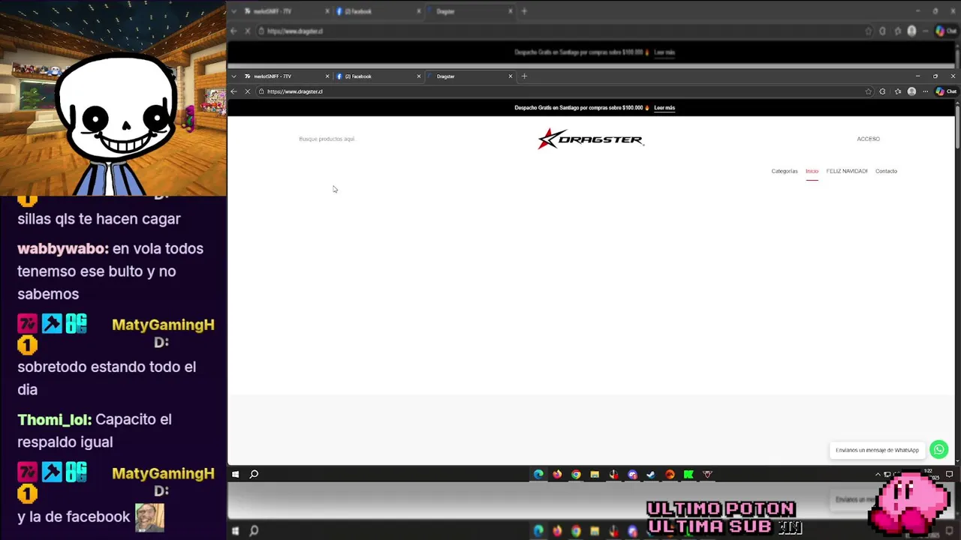Launch Google Chrome from the fully visible taskbar

[576, 474]
